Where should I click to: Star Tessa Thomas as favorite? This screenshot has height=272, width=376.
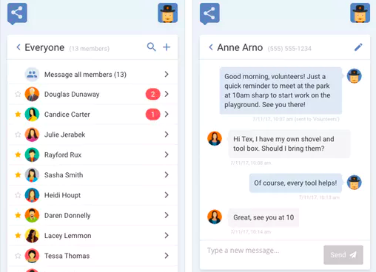pyautogui.click(x=18, y=256)
